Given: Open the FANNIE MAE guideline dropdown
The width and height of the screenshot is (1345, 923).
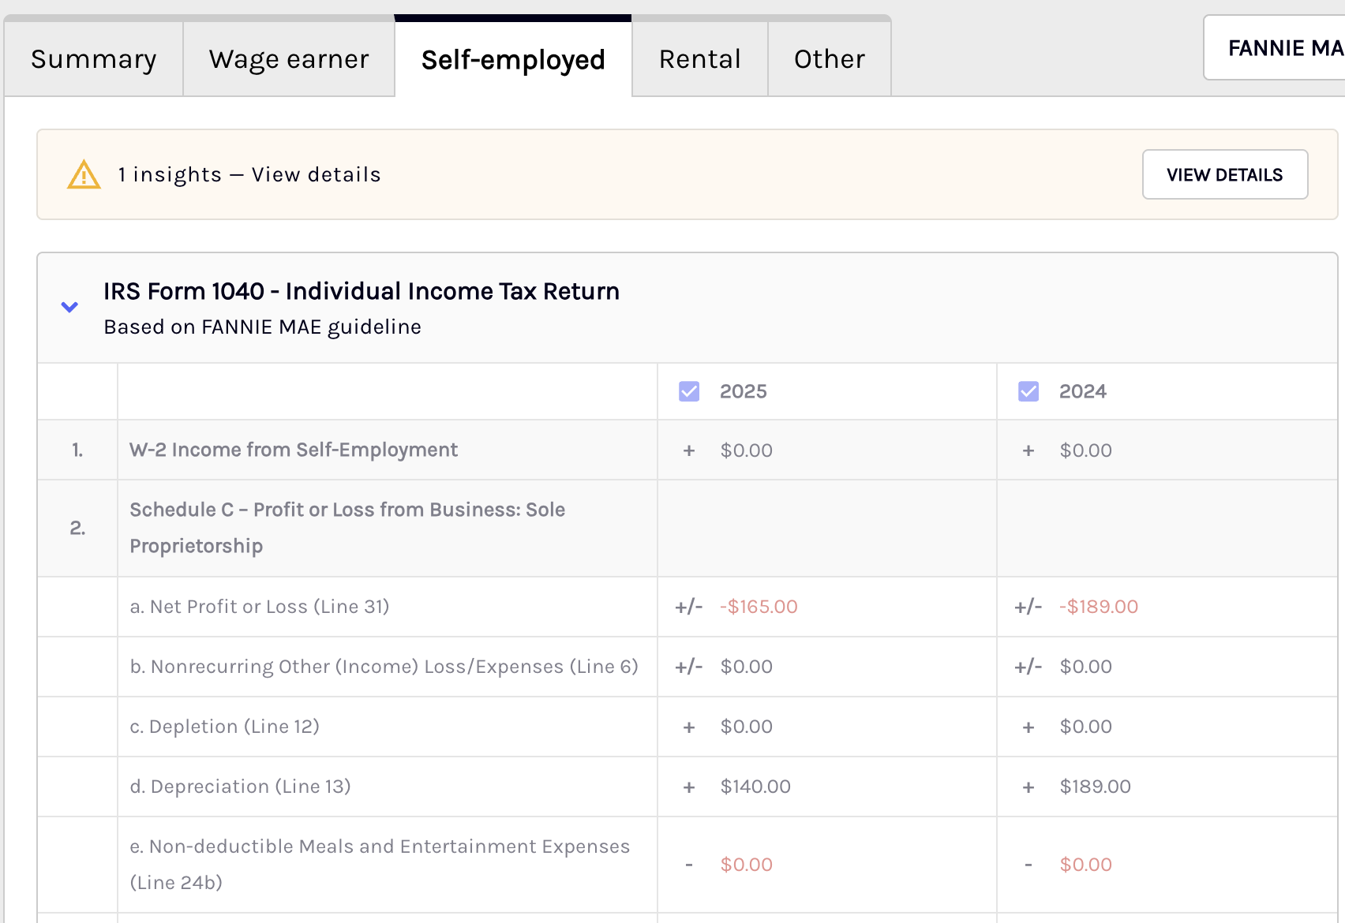Looking at the screenshot, I should [1274, 48].
